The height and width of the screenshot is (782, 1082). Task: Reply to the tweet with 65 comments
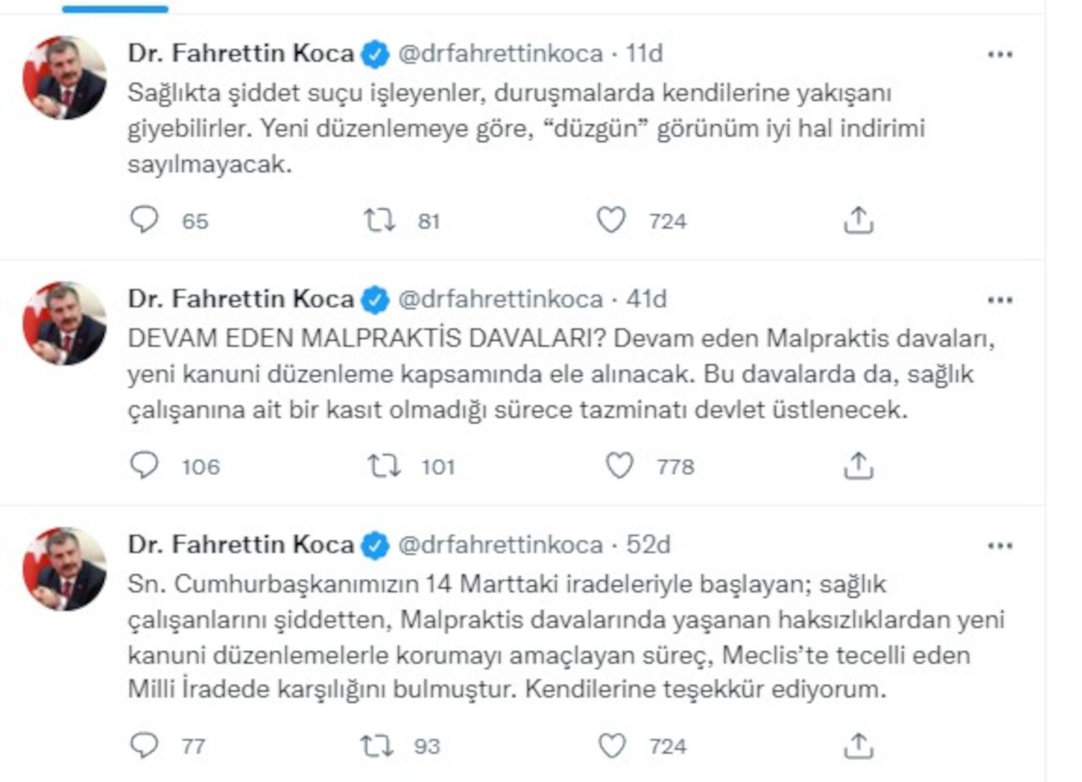click(x=145, y=221)
